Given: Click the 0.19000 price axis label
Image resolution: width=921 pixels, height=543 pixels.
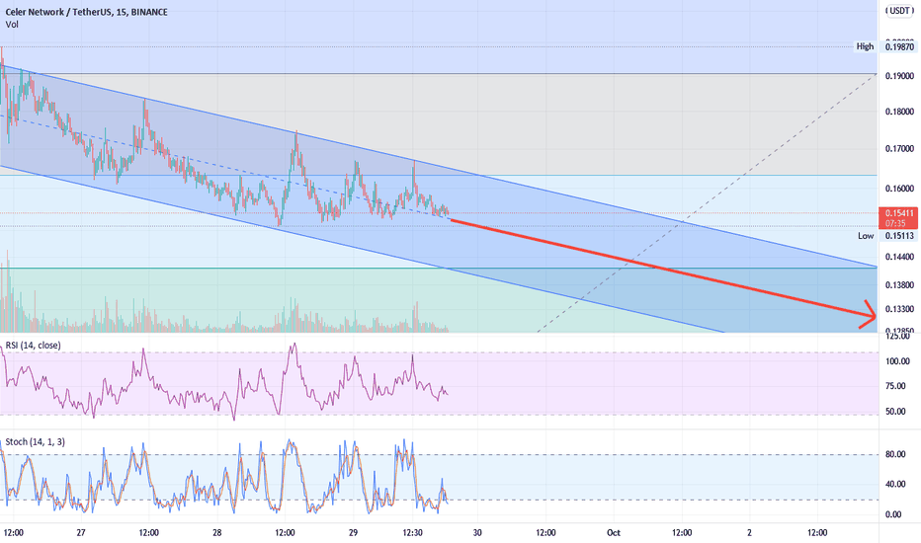Looking at the screenshot, I should click(x=899, y=76).
